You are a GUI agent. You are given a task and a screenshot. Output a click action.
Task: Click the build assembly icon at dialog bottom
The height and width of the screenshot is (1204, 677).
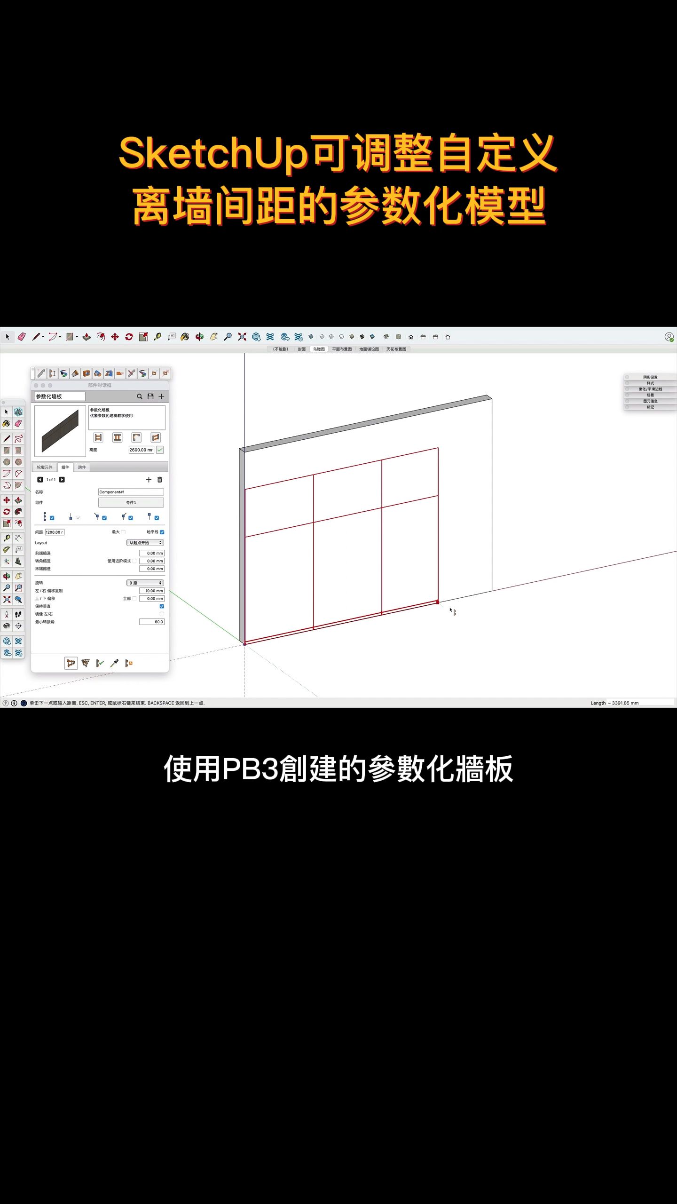click(71, 663)
